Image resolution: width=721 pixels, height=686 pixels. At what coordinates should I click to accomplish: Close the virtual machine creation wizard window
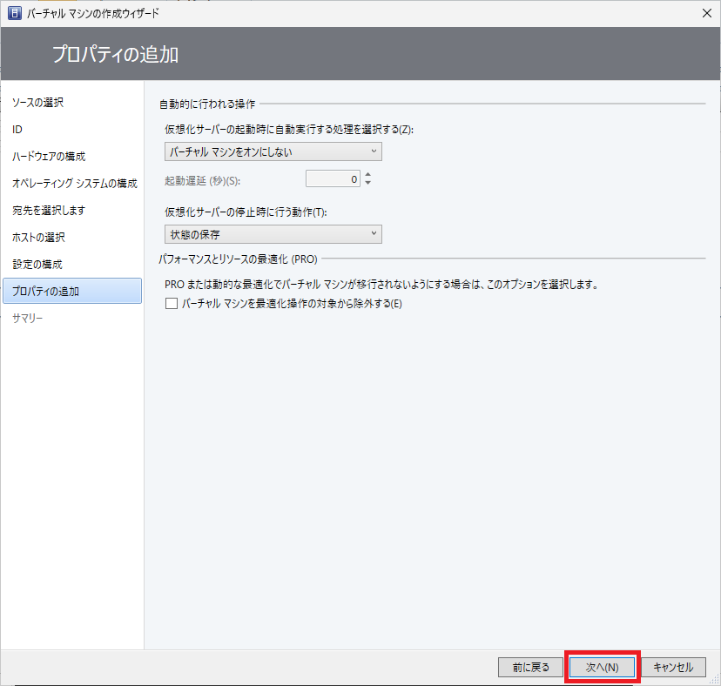coord(707,13)
